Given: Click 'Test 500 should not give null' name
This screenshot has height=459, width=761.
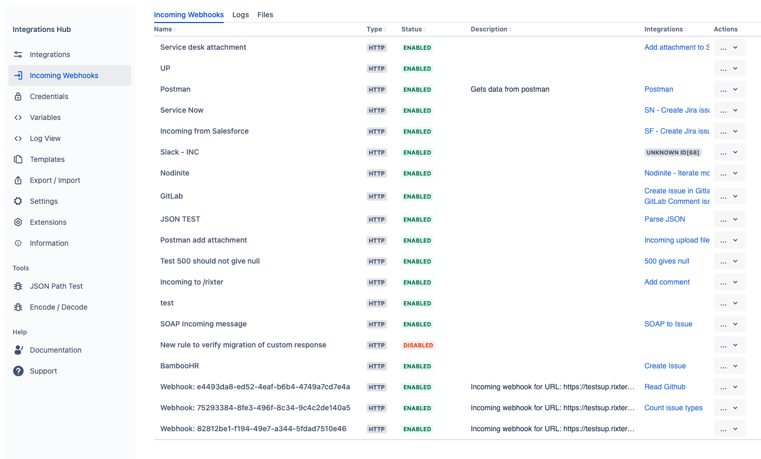Looking at the screenshot, I should [210, 261].
